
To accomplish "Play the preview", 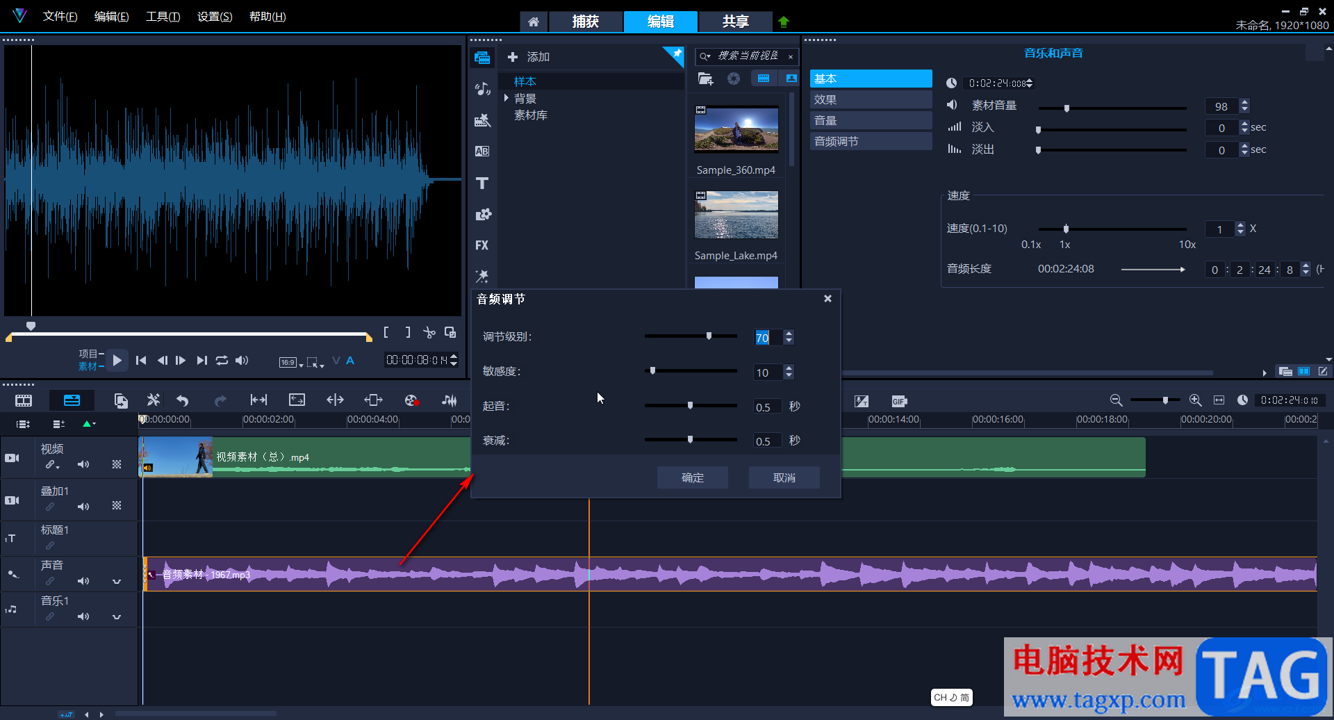I will 117,360.
